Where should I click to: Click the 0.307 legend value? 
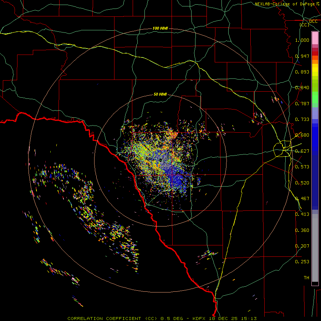[x=302, y=246]
